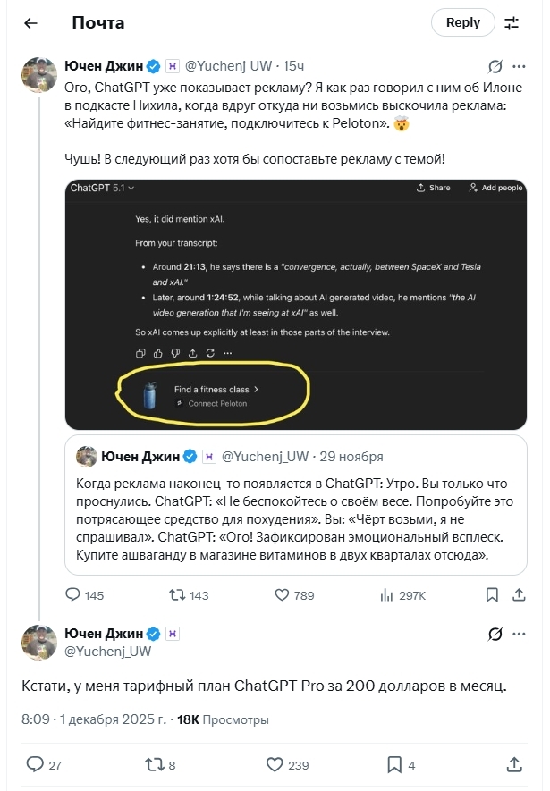Bookmark the first post about ChatGPT ads
This screenshot has height=791, width=550.
point(492,594)
